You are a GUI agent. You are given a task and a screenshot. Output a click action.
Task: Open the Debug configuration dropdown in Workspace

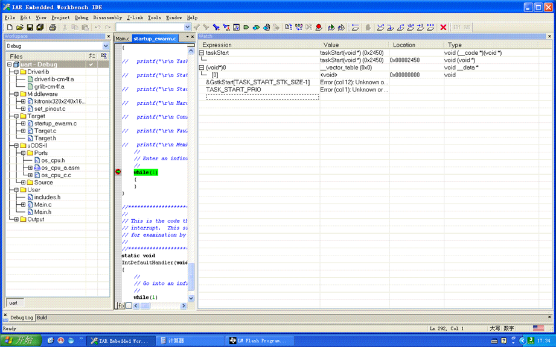(x=106, y=46)
